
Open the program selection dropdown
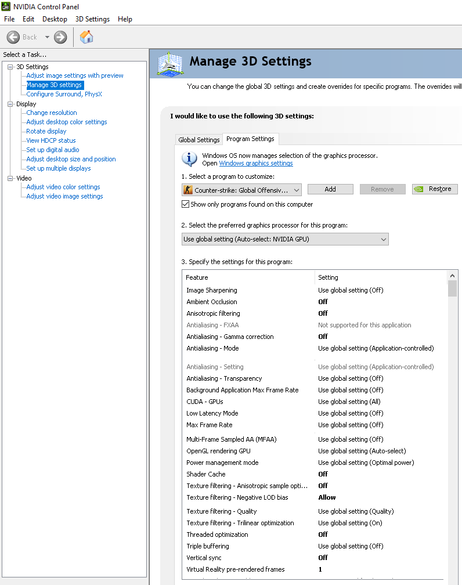coord(241,190)
